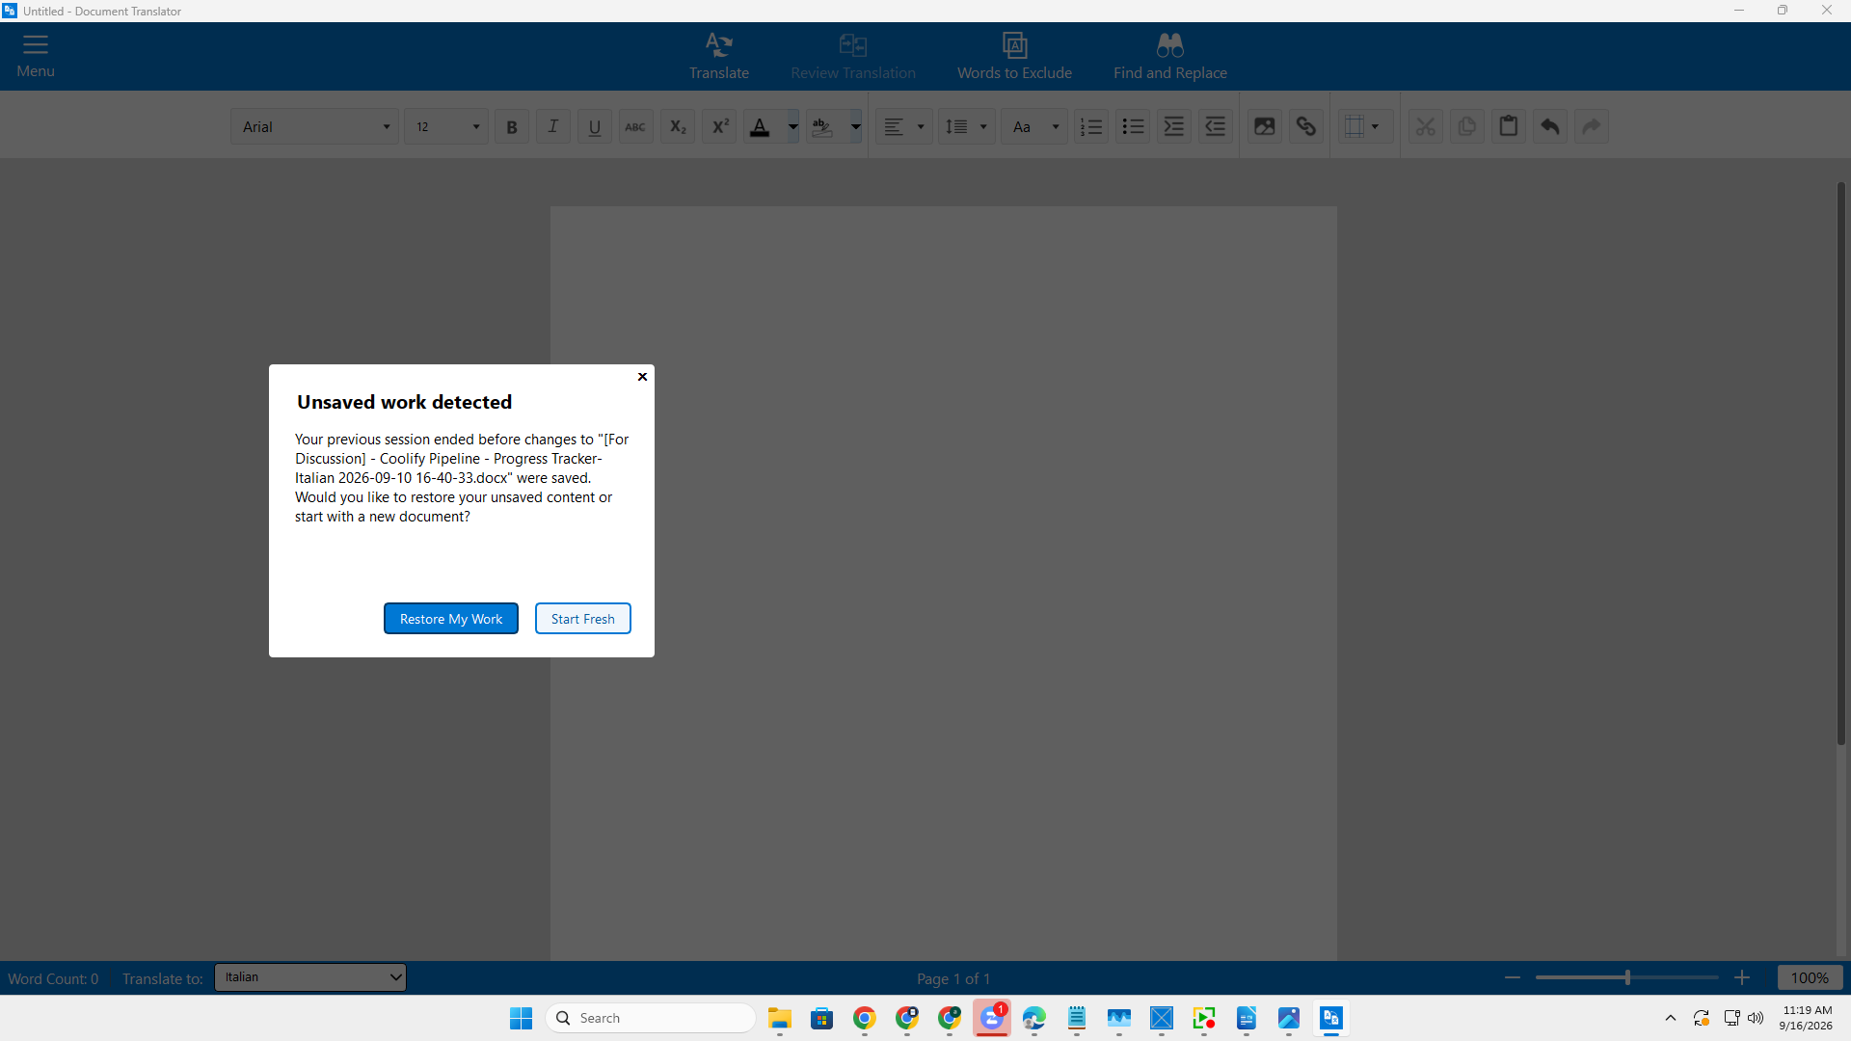Expand the font color dropdown arrow
This screenshot has height=1041, width=1851.
(x=792, y=126)
